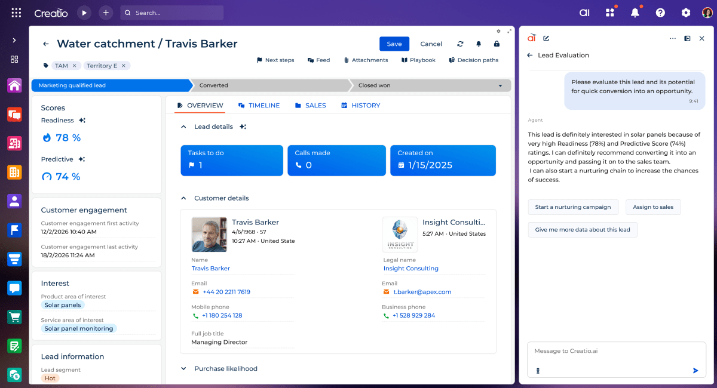Open the notifications bell in top bar
The height and width of the screenshot is (388, 717).
click(635, 13)
